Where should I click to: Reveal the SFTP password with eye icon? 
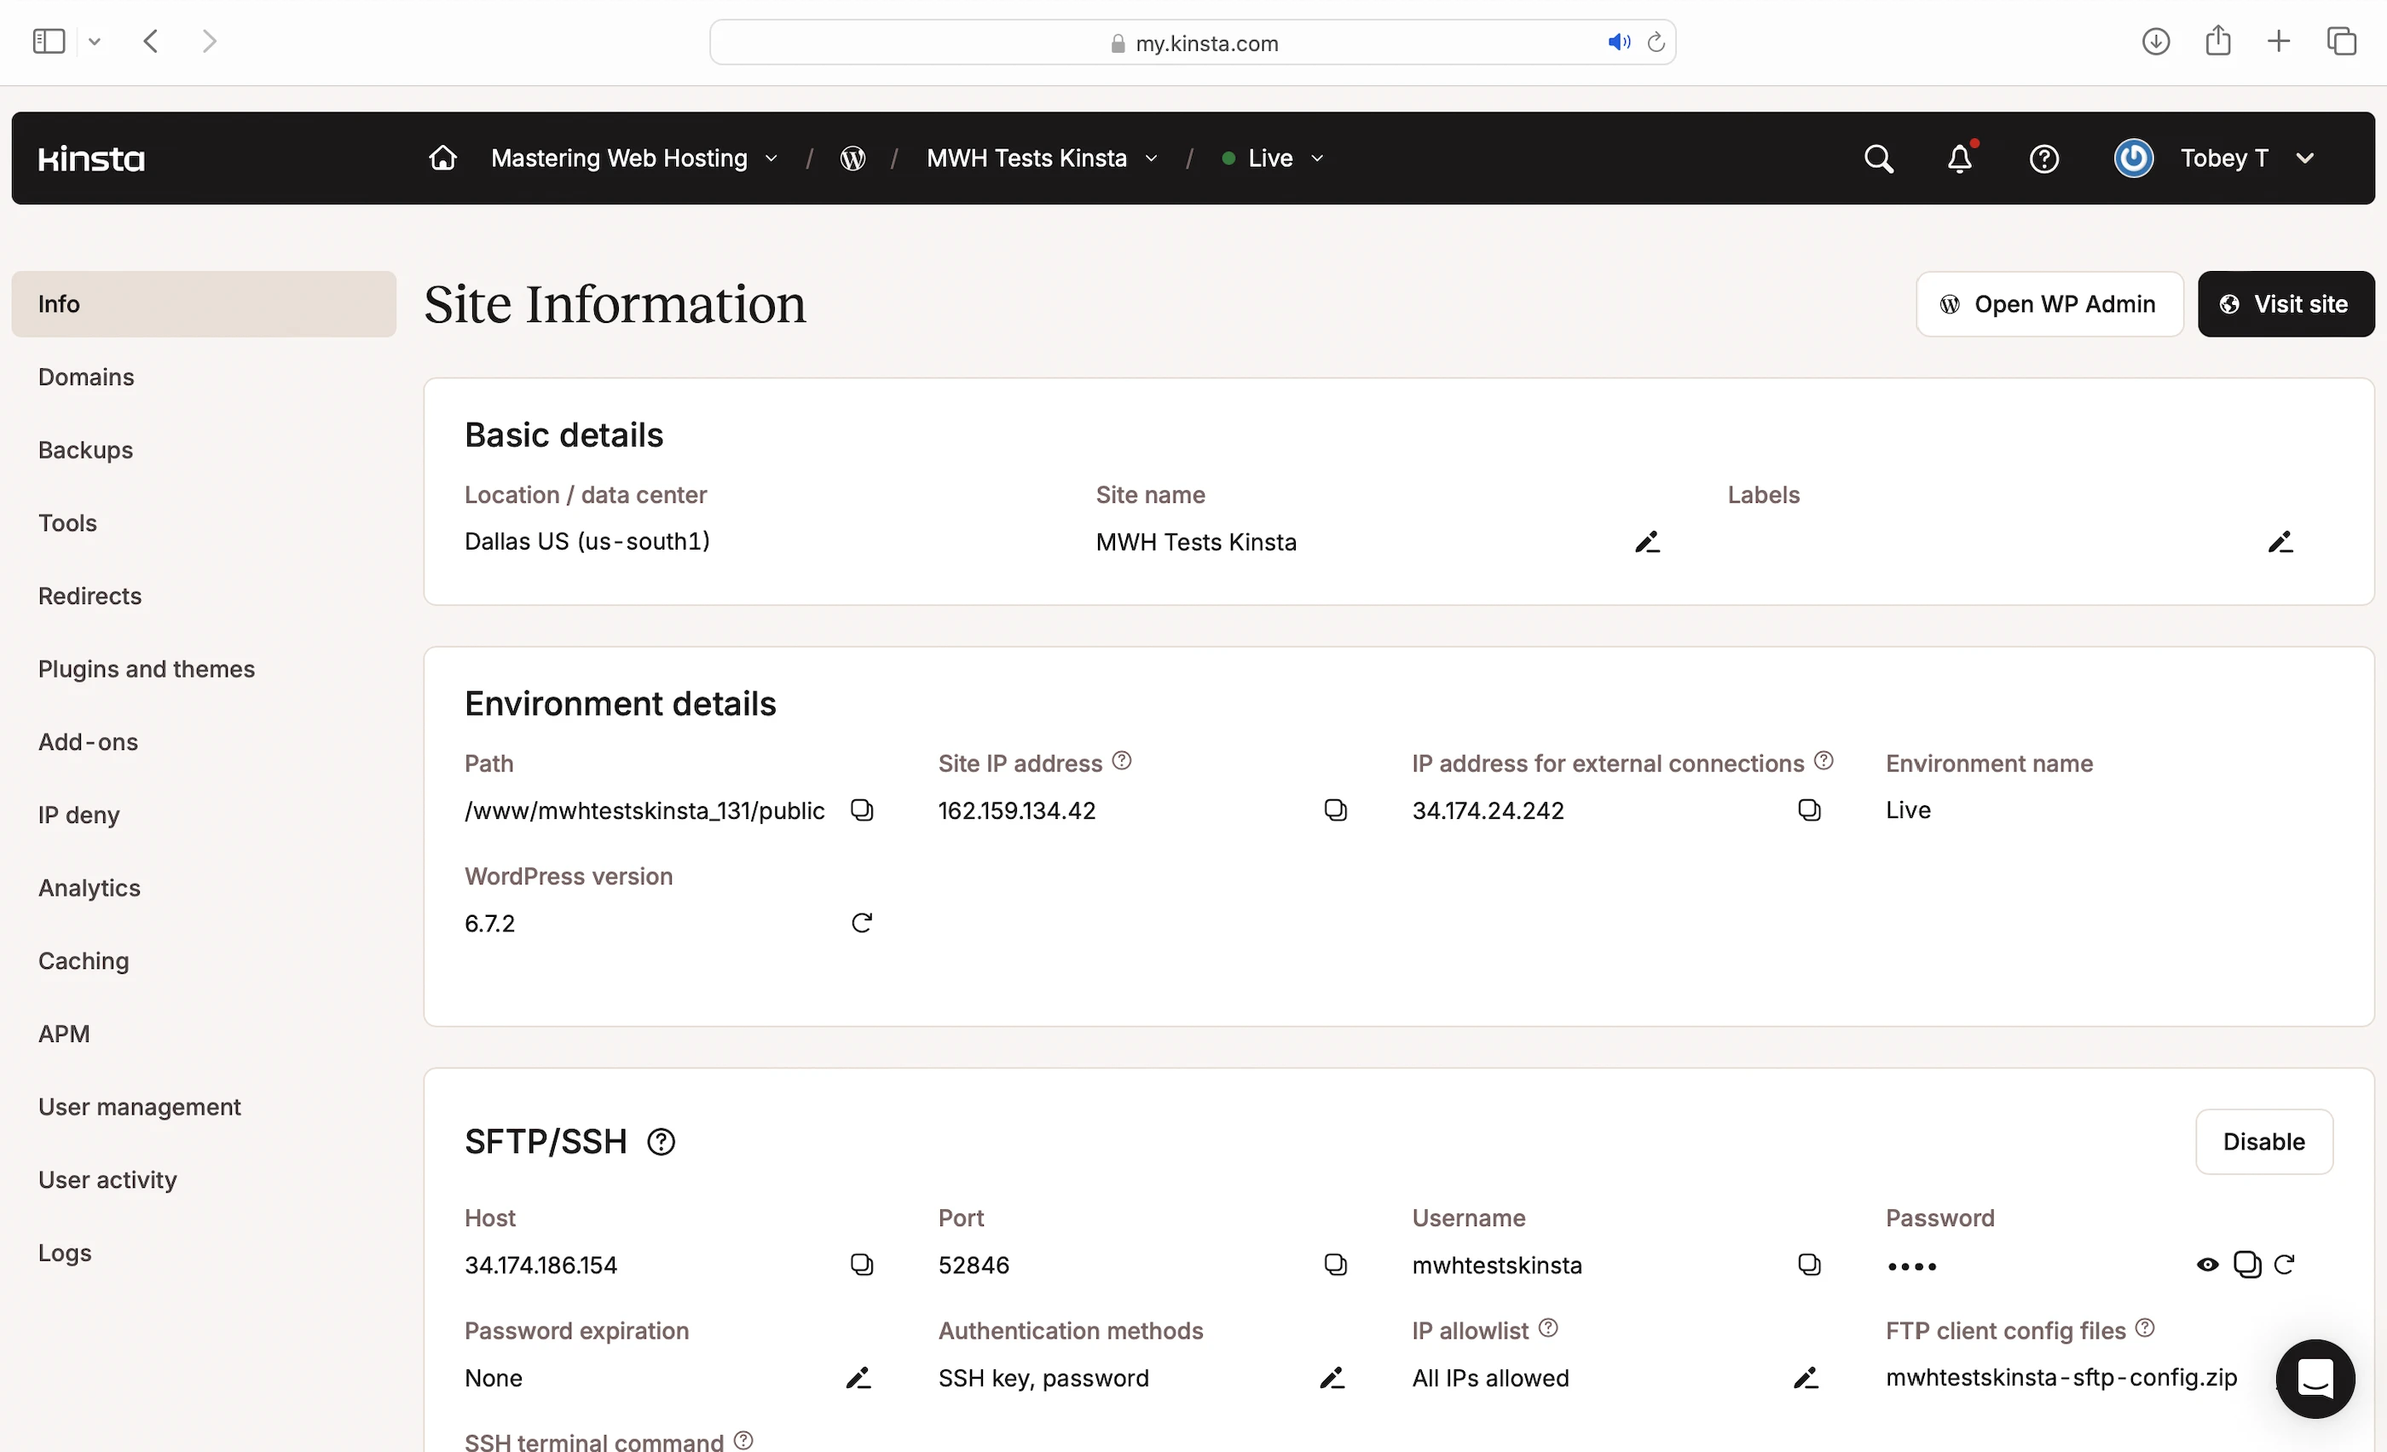tap(2207, 1265)
